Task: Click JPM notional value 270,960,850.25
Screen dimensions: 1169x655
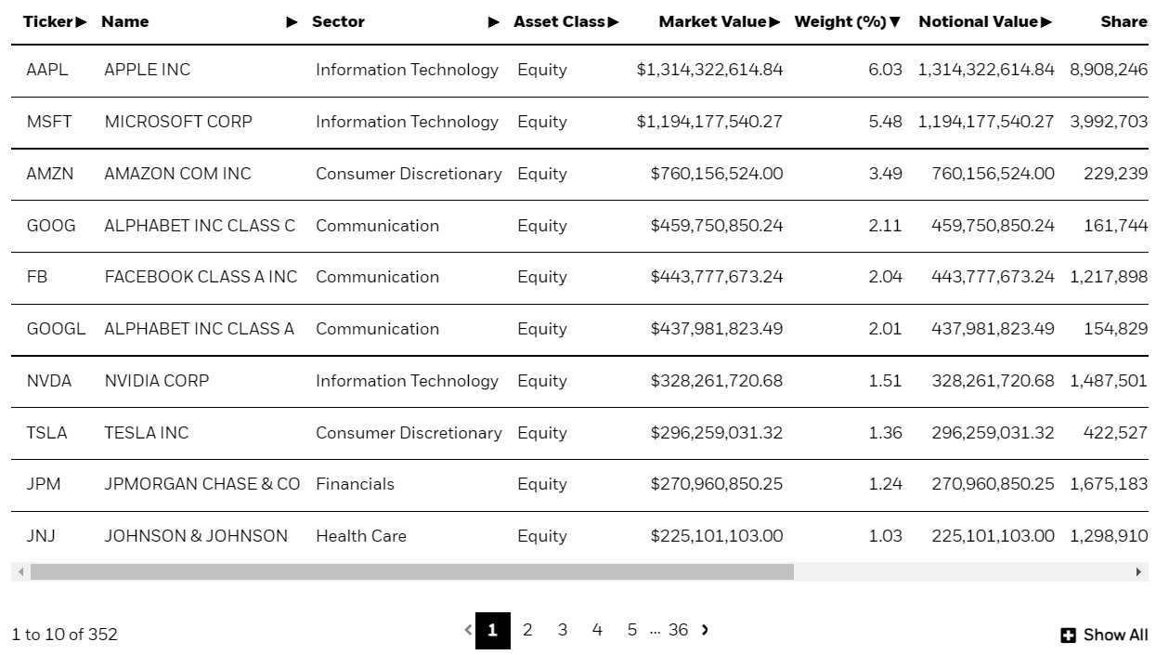Action: 994,484
